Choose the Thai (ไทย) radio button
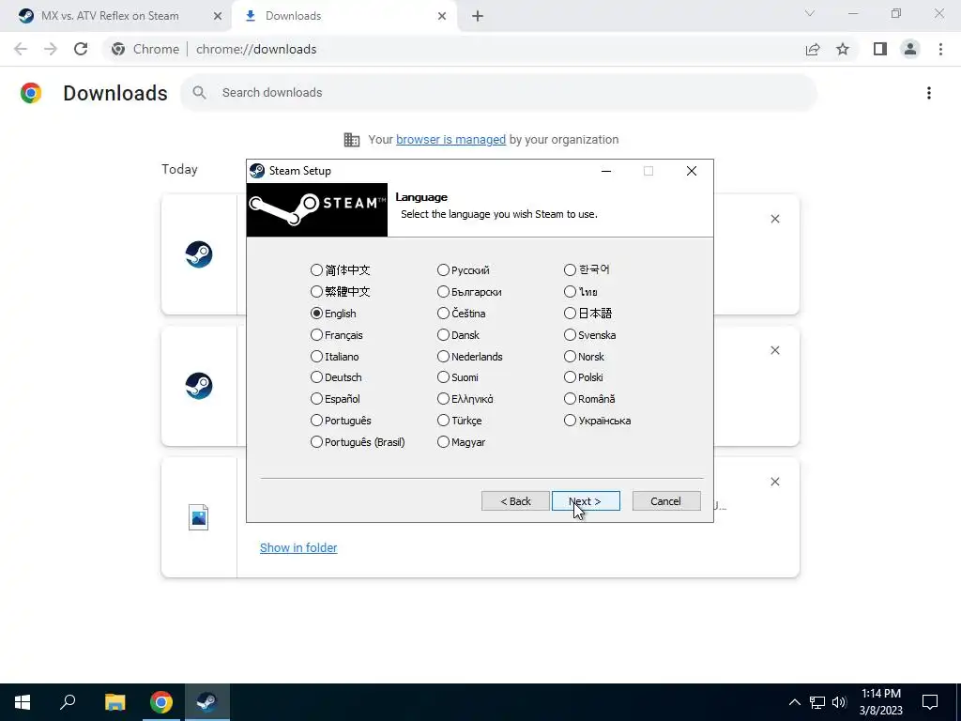This screenshot has height=721, width=961. point(570,291)
